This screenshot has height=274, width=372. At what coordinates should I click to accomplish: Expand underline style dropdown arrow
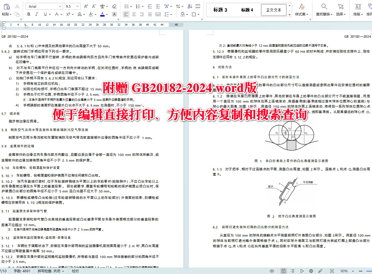coord(50,14)
